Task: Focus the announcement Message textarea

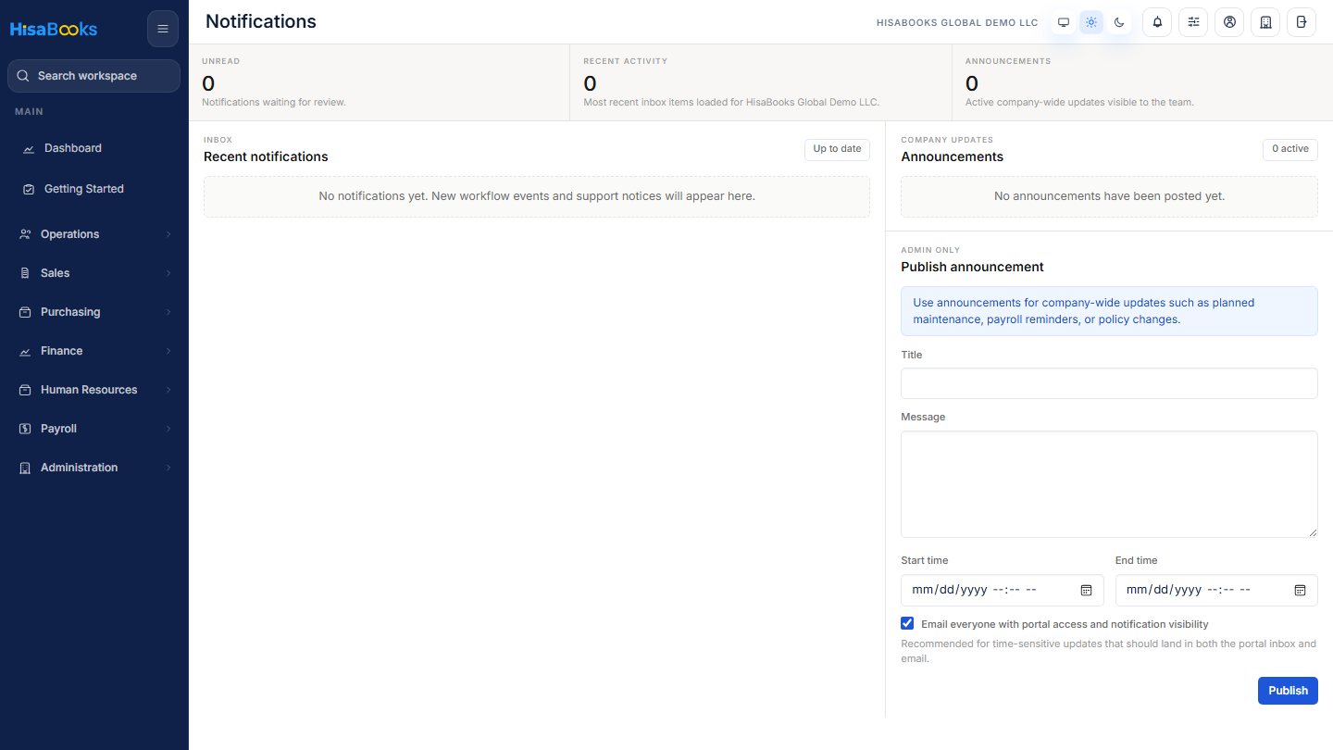Action: 1109,484
